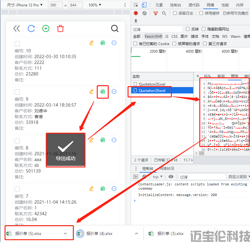Switch to the 控制台 Console tab in top bar

[x=176, y=5]
